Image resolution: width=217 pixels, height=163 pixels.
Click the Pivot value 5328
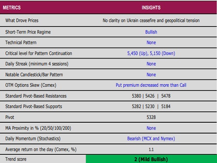click(151, 117)
